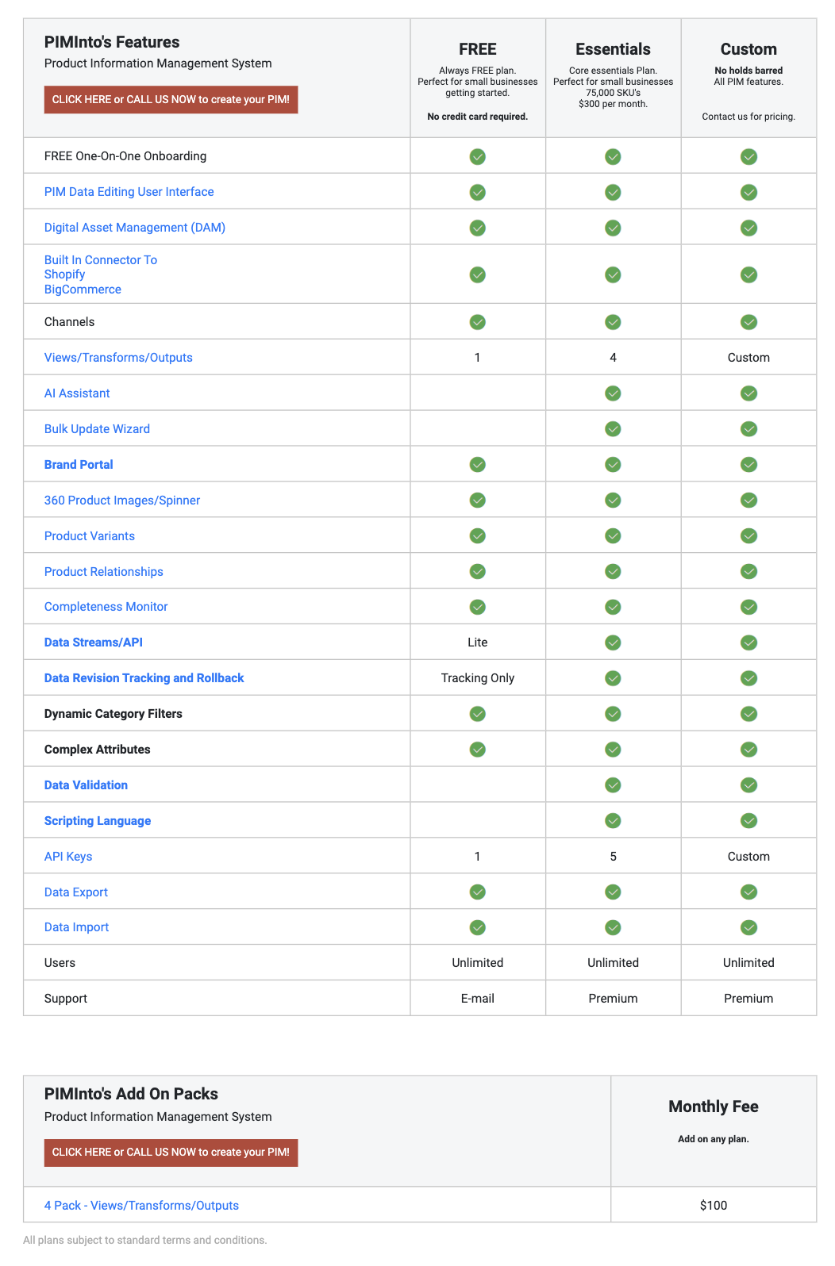Click the FREE checkmark for Digital Asset Management
Viewport: 835px width, 1266px height.
[x=477, y=228]
